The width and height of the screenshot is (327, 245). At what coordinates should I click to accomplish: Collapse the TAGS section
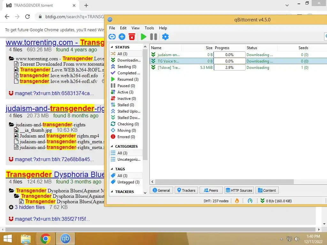pos(112,169)
